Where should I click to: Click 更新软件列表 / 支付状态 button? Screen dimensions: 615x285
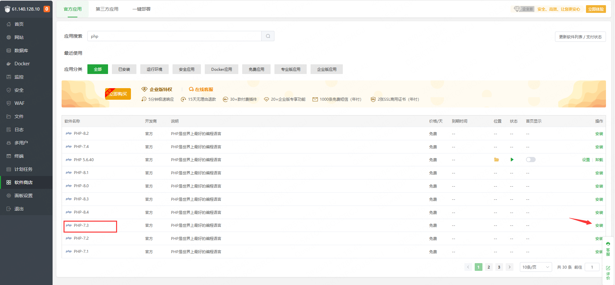point(580,37)
